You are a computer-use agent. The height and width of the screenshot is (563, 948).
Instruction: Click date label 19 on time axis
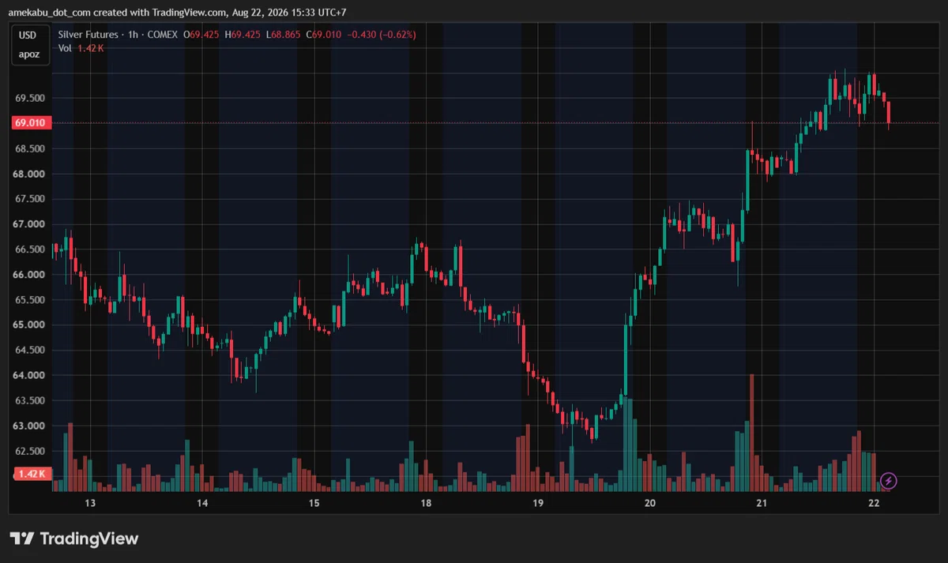[538, 503]
